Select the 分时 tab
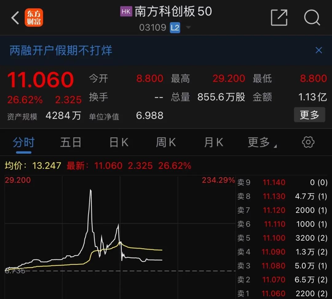332x299 pixels. [x=23, y=142]
